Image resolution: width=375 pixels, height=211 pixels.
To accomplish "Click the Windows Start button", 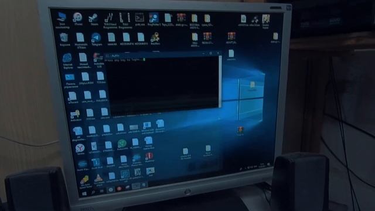I will (84, 193).
